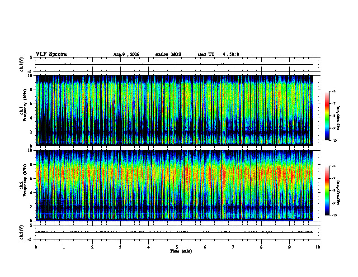Image resolution: width=358 pixels, height=277 pixels.
Task: Click the "ch.3(V)" axis label
Action: [x=22, y=232]
